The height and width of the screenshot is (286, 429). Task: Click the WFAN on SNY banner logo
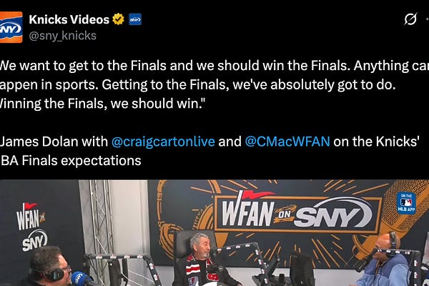[297, 211]
